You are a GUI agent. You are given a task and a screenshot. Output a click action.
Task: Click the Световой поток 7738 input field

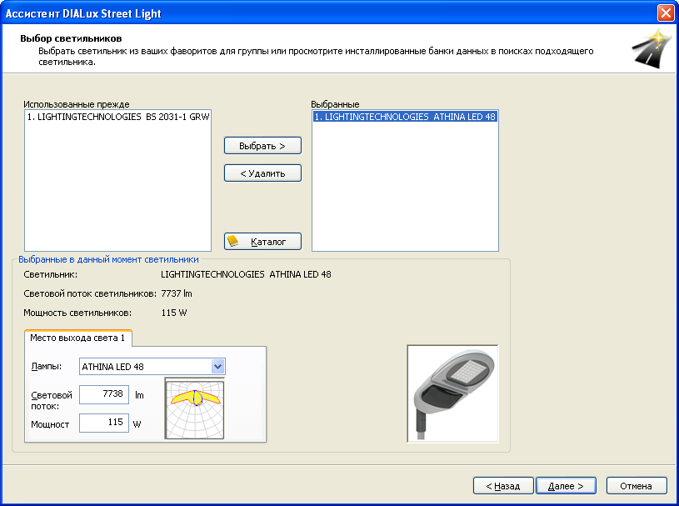point(104,394)
